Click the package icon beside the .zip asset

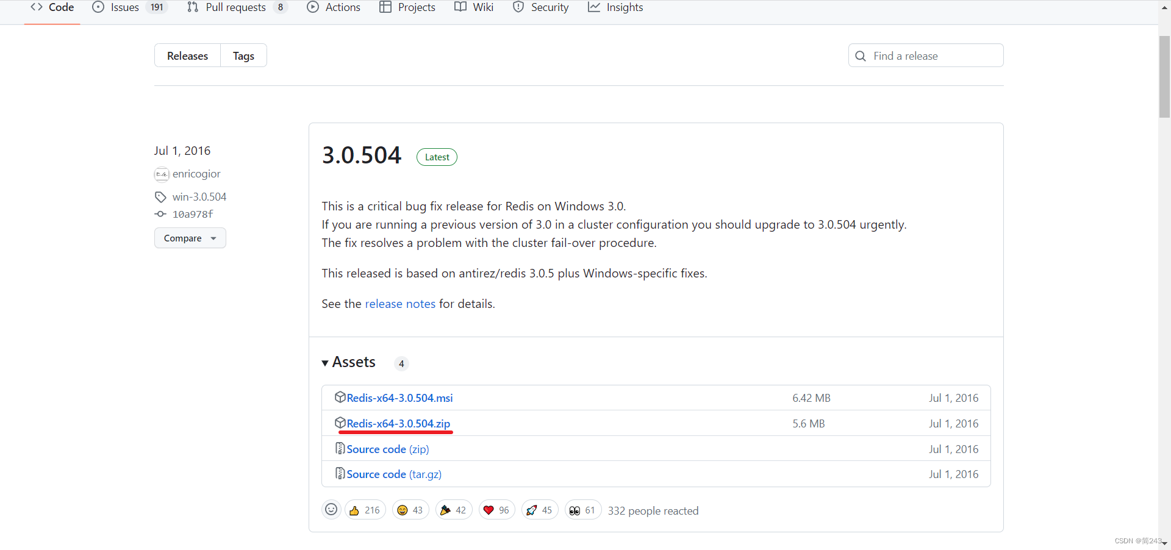click(340, 423)
